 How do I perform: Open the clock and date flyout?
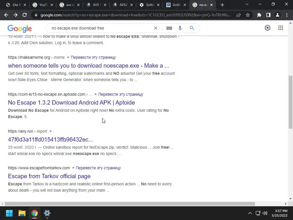point(279,213)
